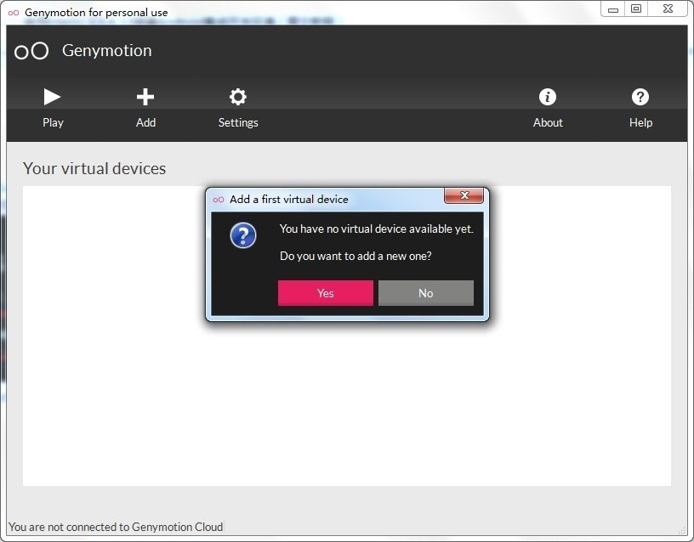Minimize the Genymotion window
Screen dimensions: 694x542
pos(612,8)
